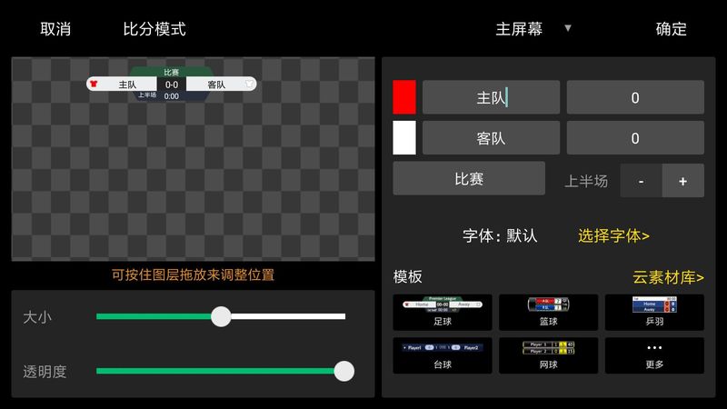Click the 透明度 opacity slider handle
The height and width of the screenshot is (409, 727).
click(344, 371)
